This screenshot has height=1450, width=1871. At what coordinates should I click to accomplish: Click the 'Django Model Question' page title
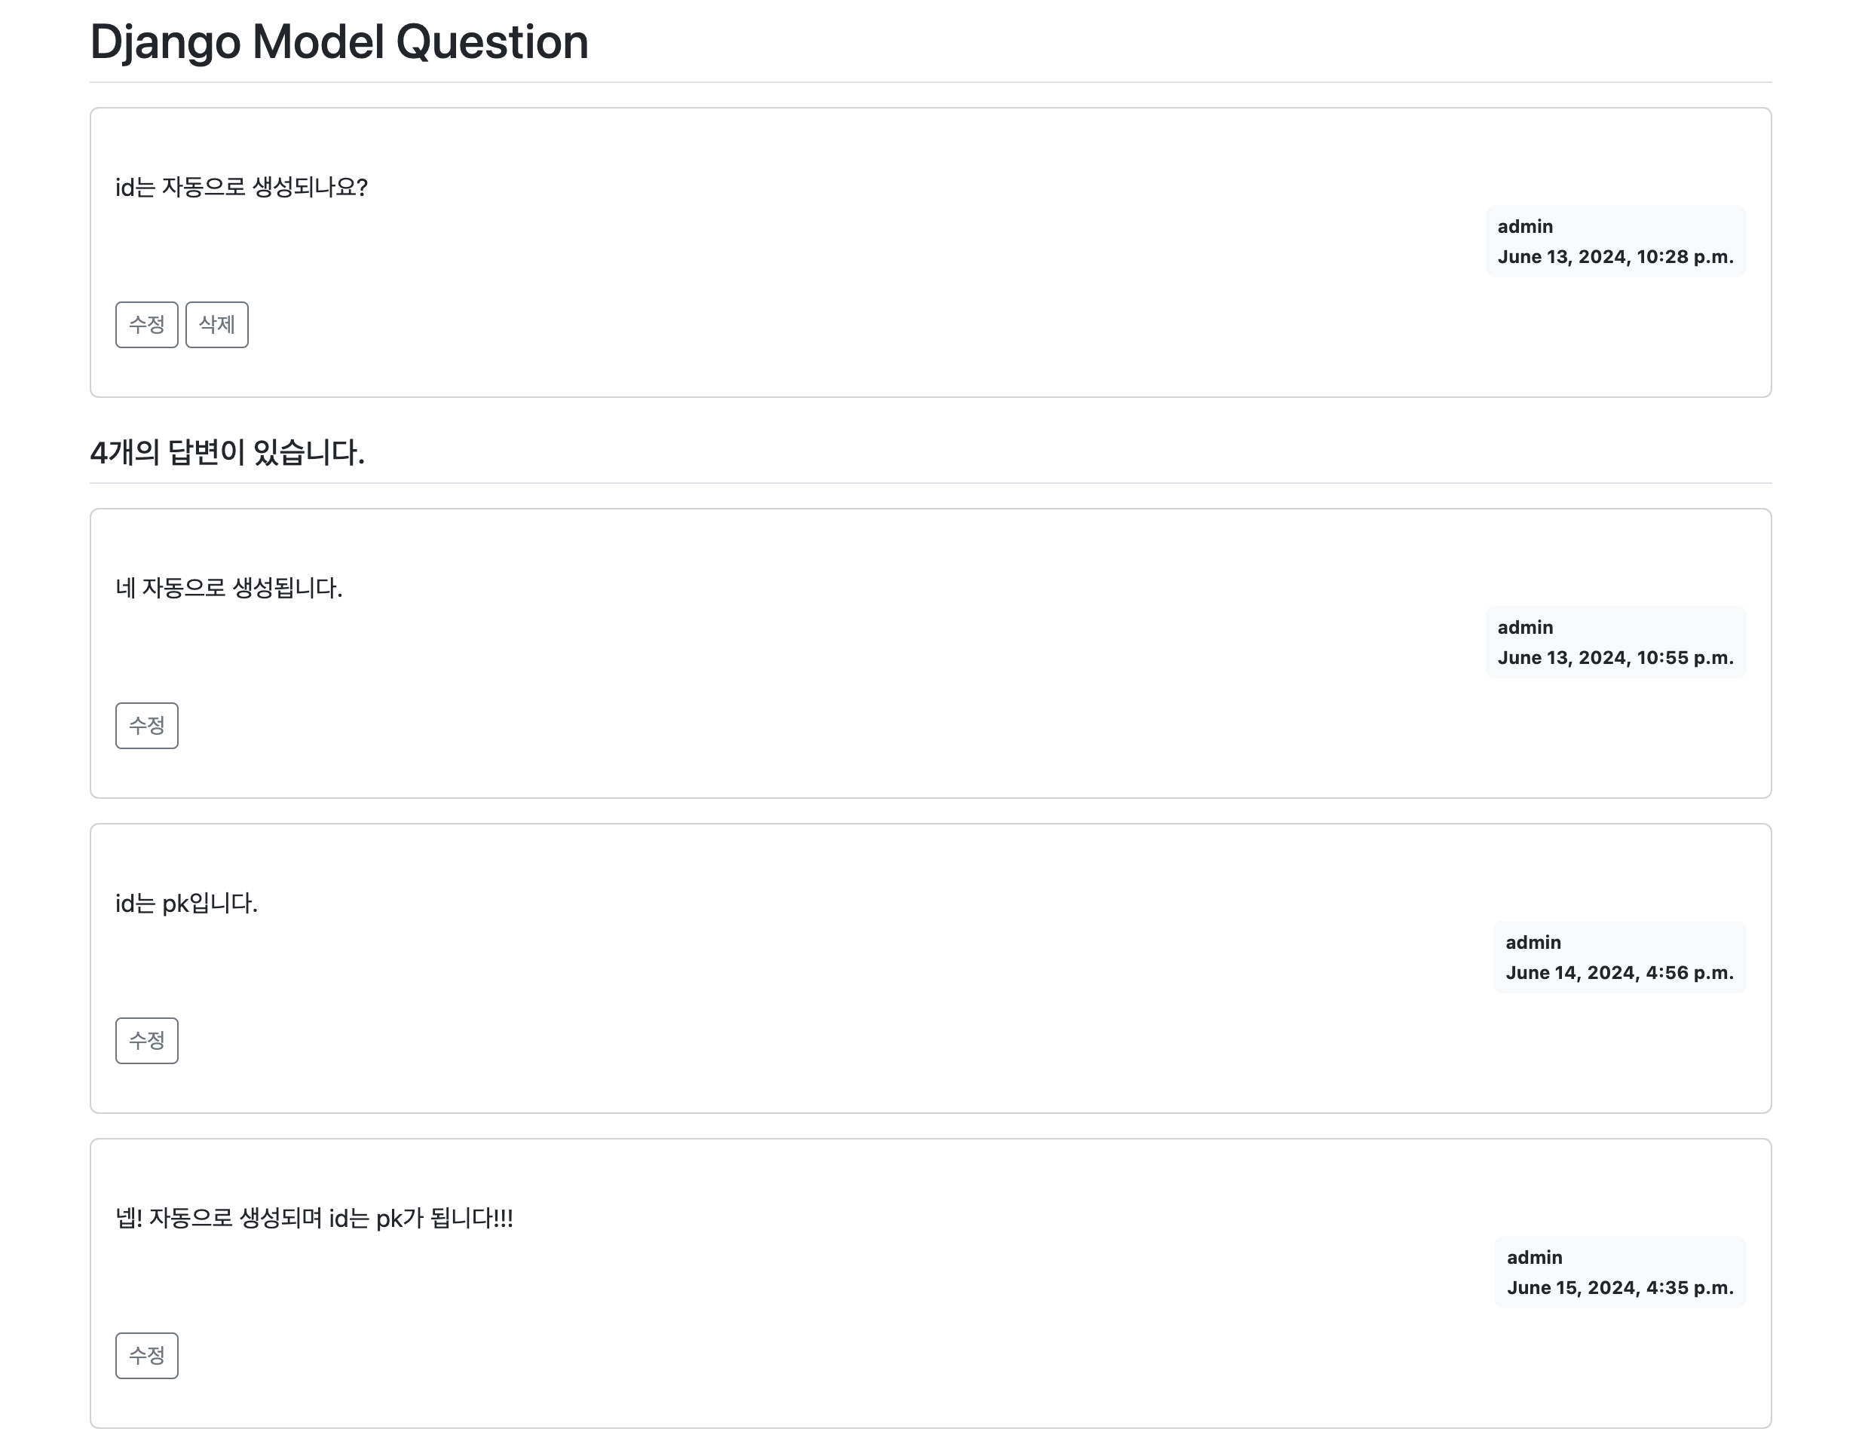(339, 41)
